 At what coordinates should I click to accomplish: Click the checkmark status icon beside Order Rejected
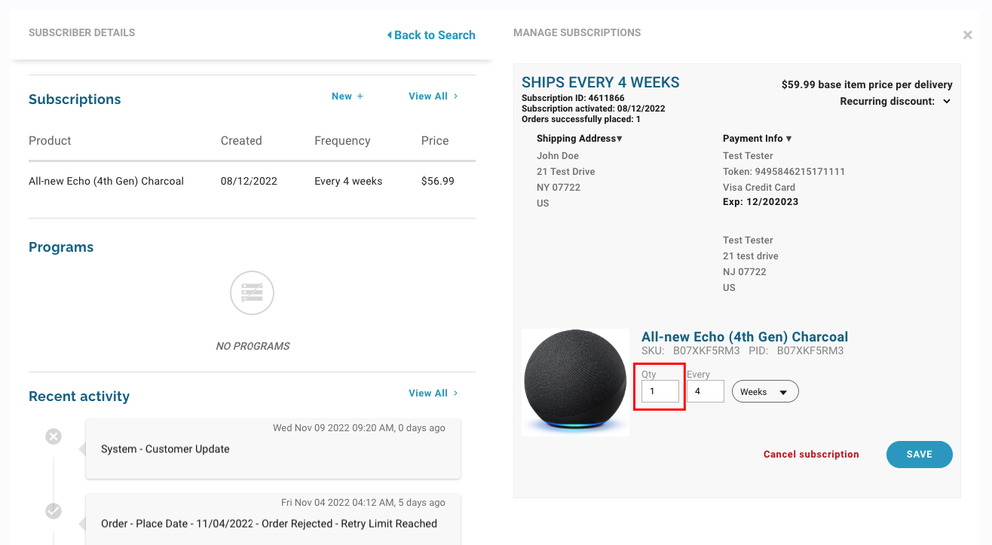click(54, 511)
